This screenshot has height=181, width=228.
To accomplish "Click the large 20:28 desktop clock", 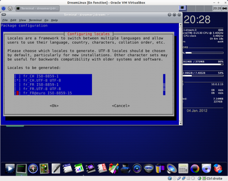I will (x=197, y=19).
